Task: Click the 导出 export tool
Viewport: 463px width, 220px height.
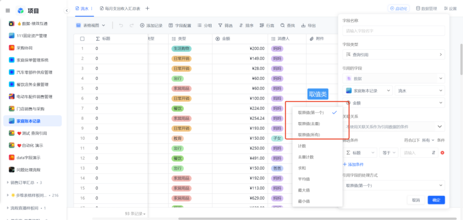Action: 308,26
